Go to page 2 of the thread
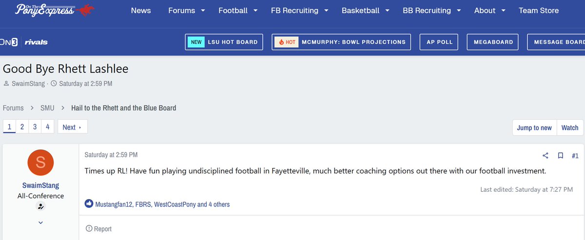This screenshot has width=585, height=240. [22, 127]
